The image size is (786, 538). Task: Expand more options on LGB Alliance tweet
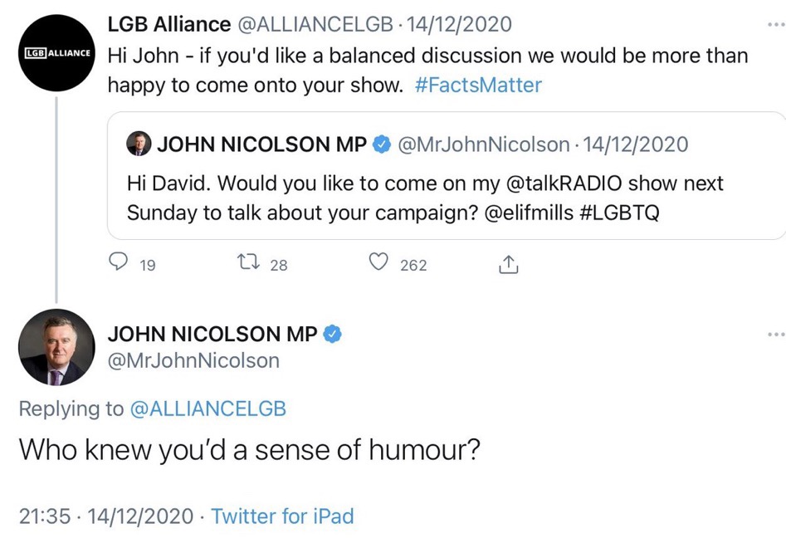coord(775,25)
